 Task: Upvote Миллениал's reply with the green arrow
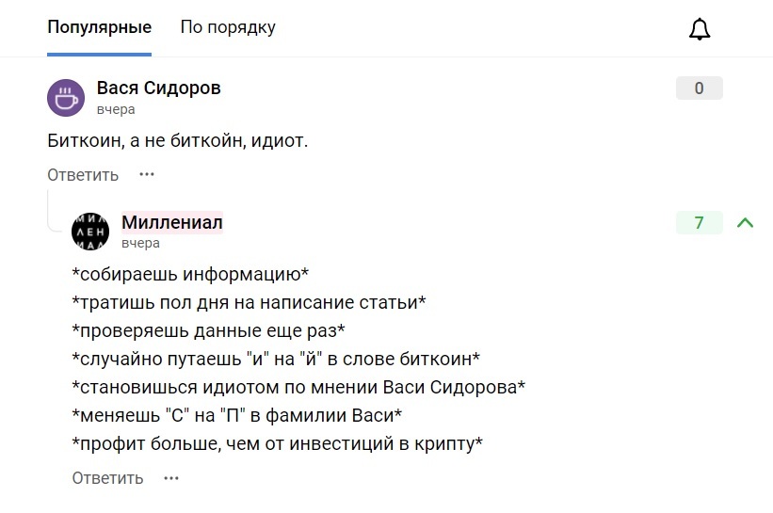(x=745, y=223)
